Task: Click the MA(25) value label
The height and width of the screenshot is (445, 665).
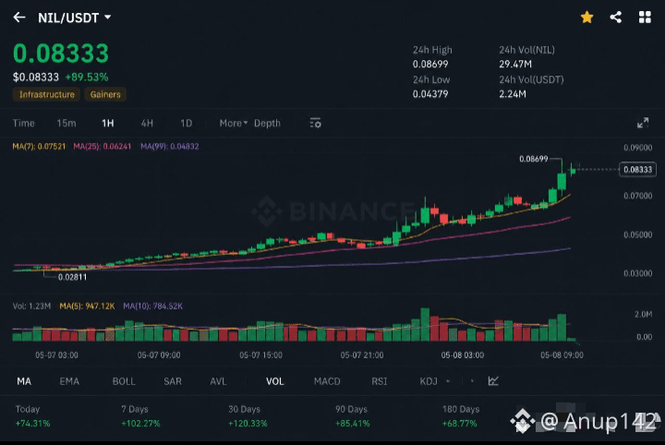Action: click(x=103, y=147)
